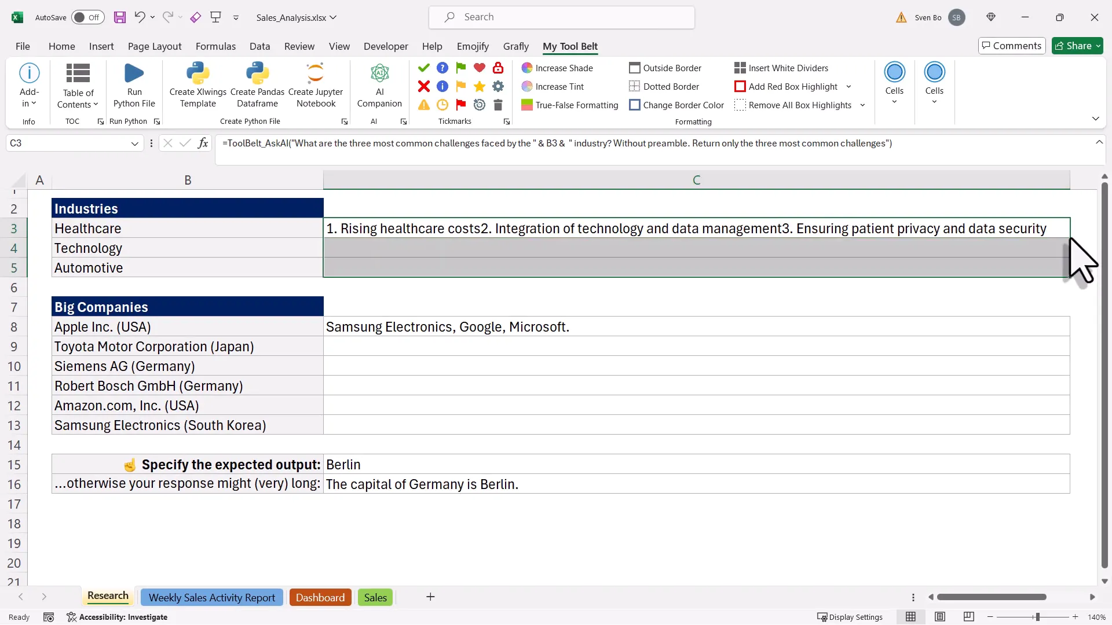Click the Share button
This screenshot has height=625, width=1112.
[1077, 46]
